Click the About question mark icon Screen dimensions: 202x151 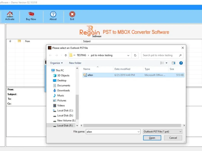click(53, 14)
